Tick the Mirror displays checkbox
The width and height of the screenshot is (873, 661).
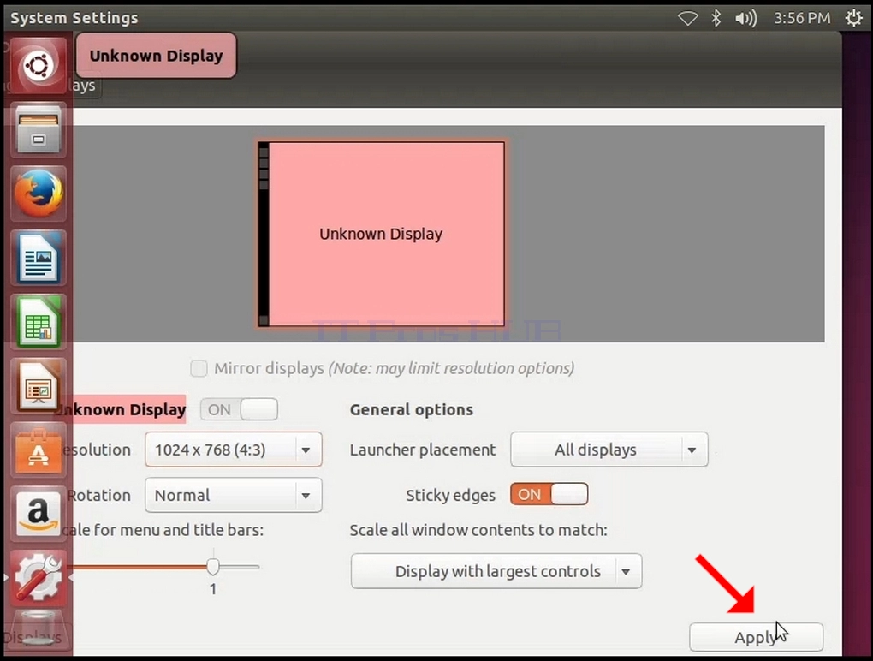(199, 369)
